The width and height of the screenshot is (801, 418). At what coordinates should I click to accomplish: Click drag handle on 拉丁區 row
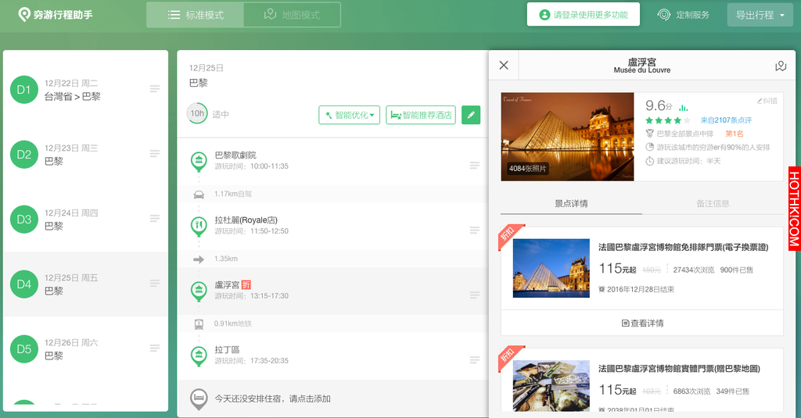(x=475, y=360)
